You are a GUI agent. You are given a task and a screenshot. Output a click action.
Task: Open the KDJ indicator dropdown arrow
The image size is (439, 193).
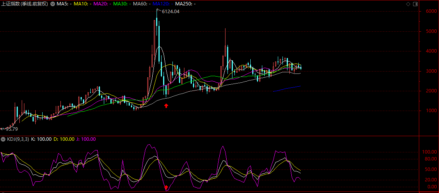[3, 139]
